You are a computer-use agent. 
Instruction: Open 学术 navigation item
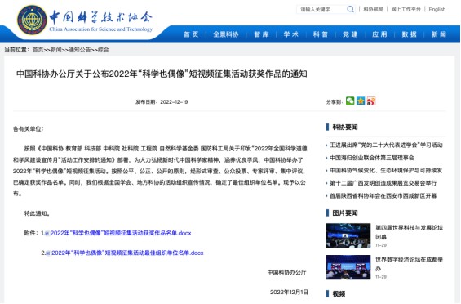click(291, 34)
